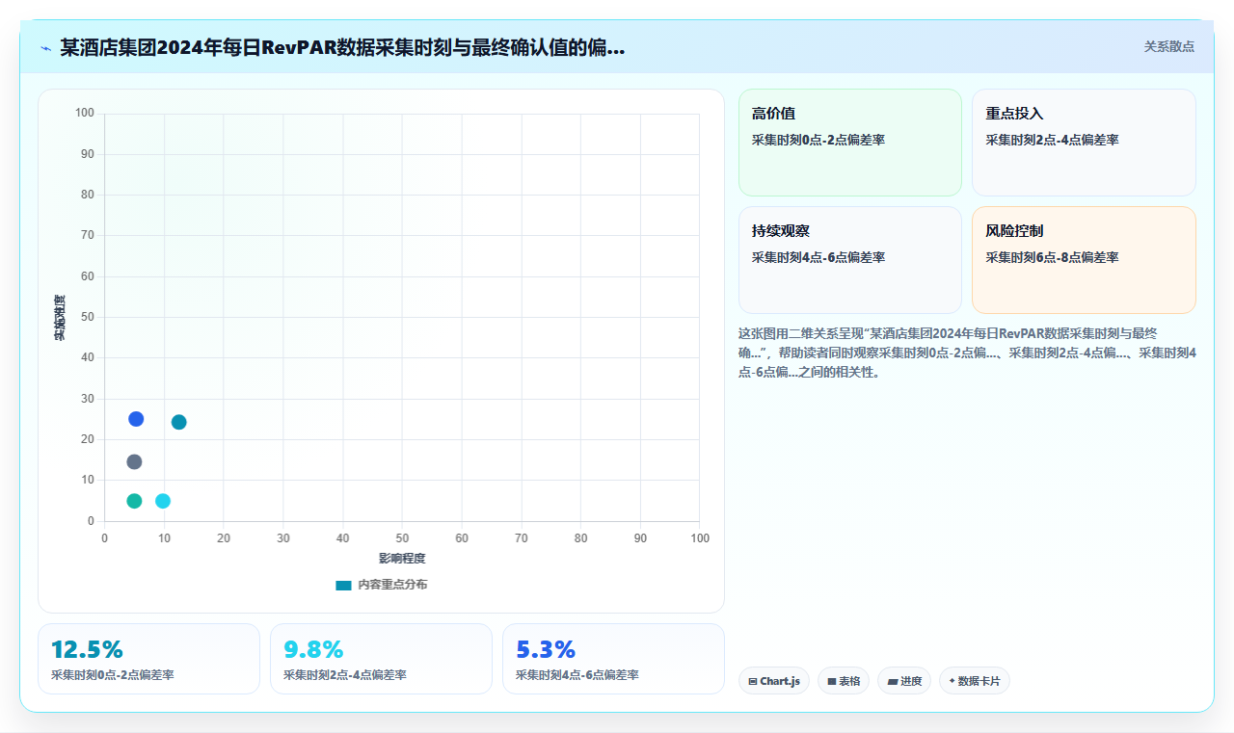1234x733 pixels.
Task: Click 采集时刻6点-8点偏差率 in 风险控制 card
Action: click(1052, 257)
